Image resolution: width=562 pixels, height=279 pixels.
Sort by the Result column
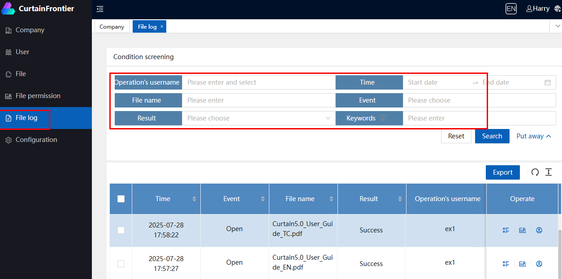pyautogui.click(x=400, y=199)
